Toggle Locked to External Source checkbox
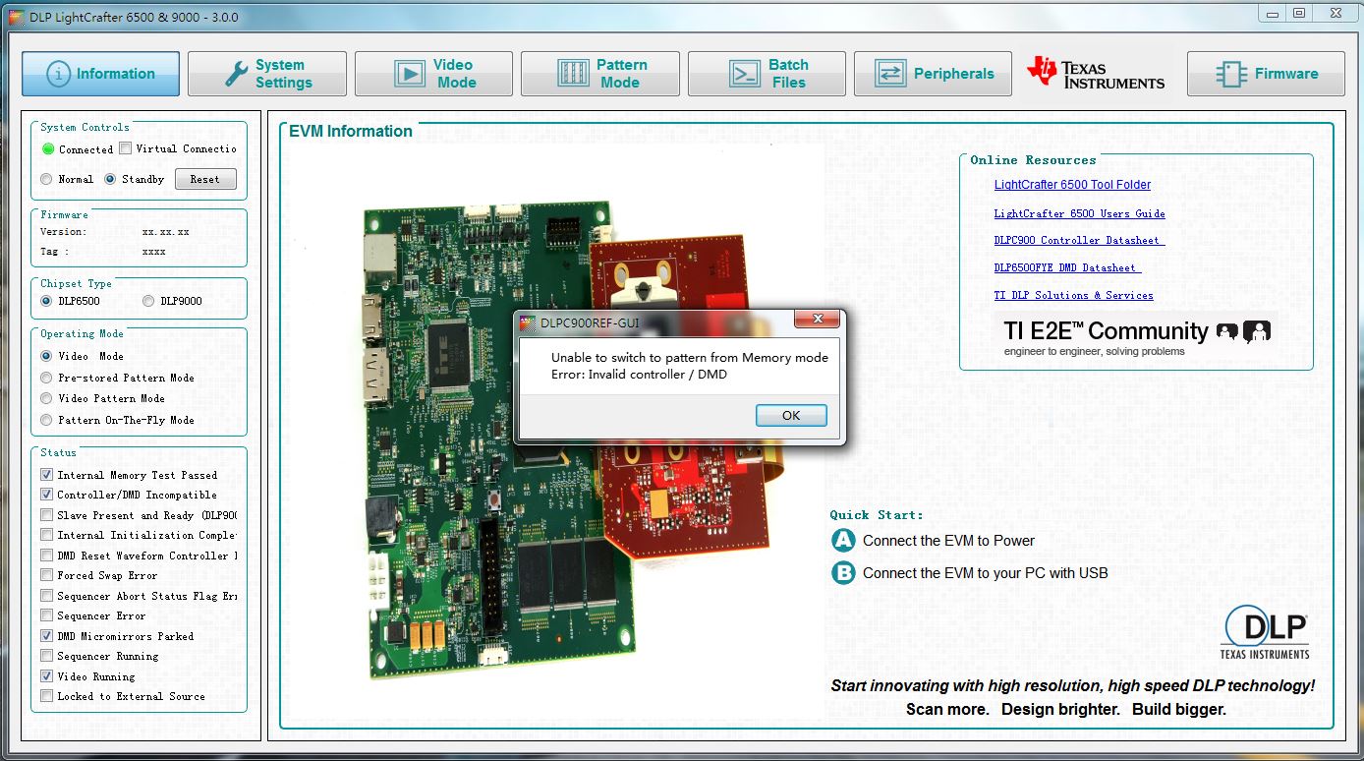1364x761 pixels. (46, 696)
